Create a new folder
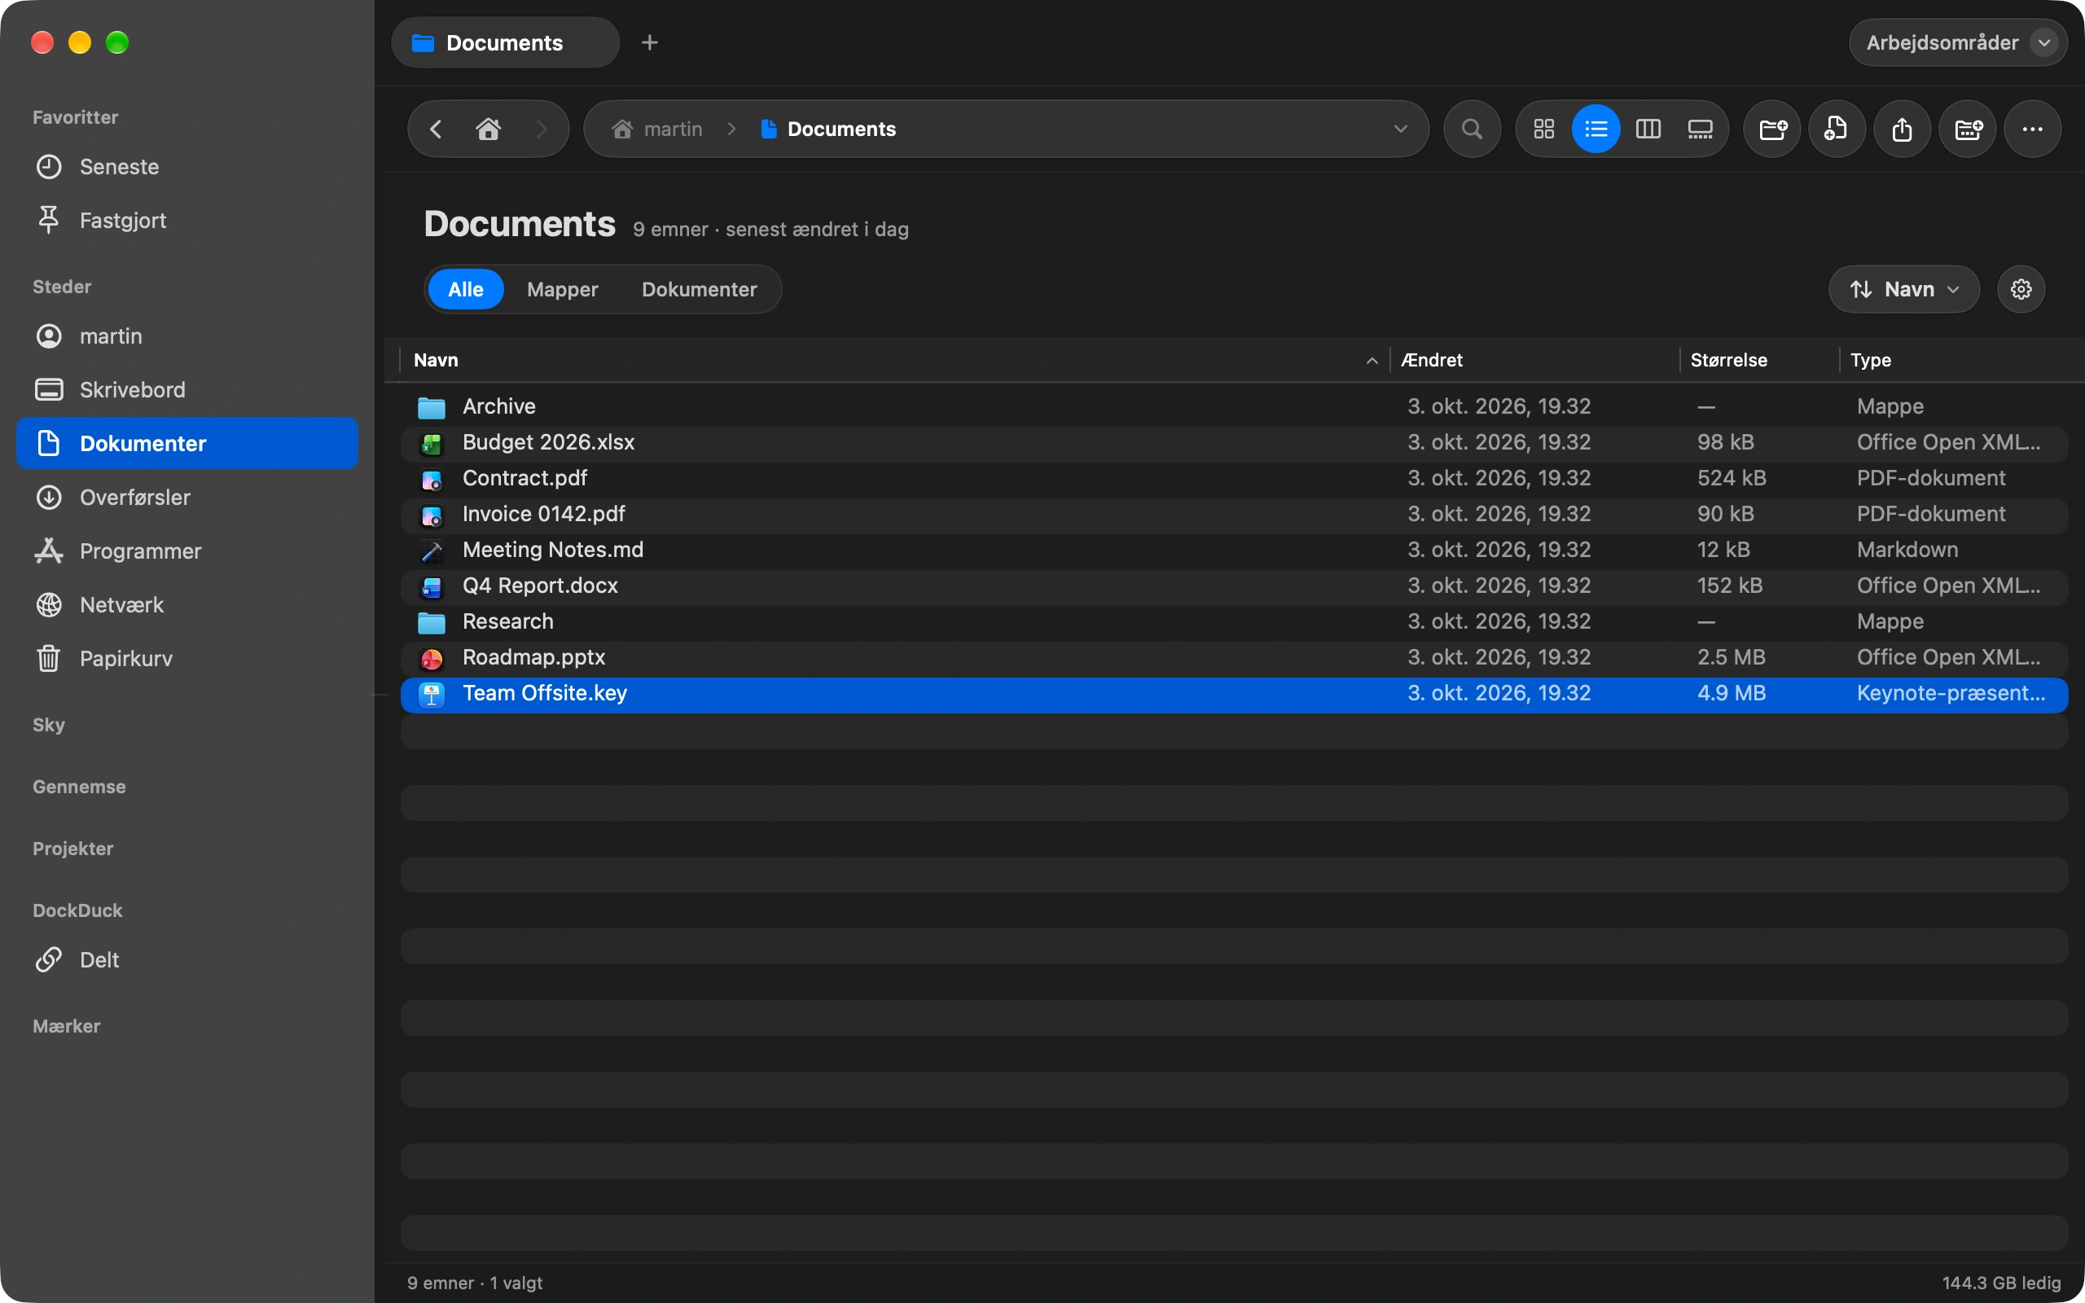 click(x=1772, y=129)
